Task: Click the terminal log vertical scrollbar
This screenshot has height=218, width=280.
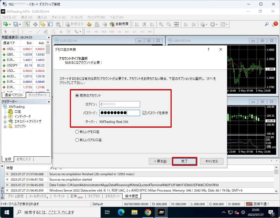Action: 276,179
